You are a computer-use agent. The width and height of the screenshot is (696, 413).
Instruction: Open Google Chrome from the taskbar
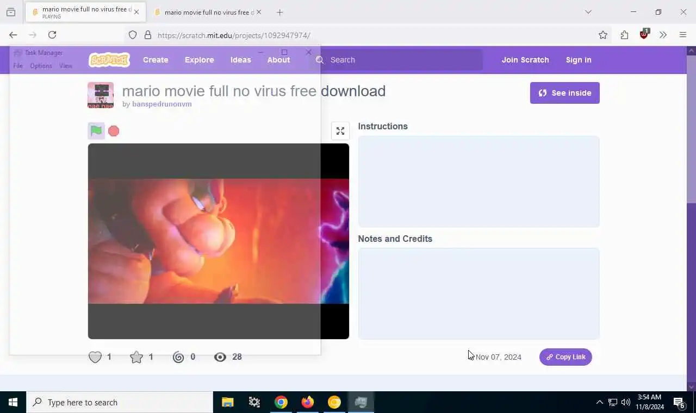pos(281,403)
